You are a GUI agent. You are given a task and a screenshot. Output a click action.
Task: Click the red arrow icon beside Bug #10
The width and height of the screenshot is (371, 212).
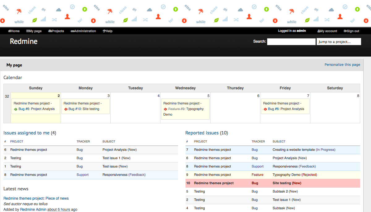click(66, 109)
